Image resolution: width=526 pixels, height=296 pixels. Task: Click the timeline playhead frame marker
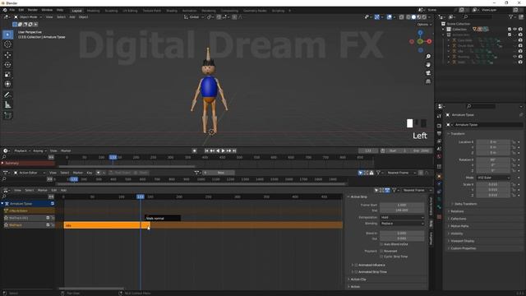coord(113,157)
